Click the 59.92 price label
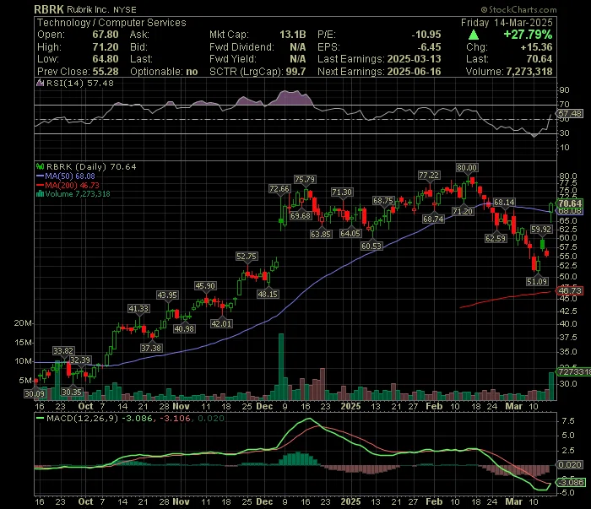The image size is (591, 509). [541, 229]
